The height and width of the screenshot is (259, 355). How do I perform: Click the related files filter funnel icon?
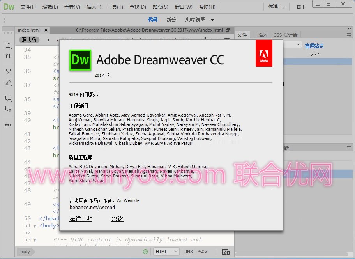[227, 39]
